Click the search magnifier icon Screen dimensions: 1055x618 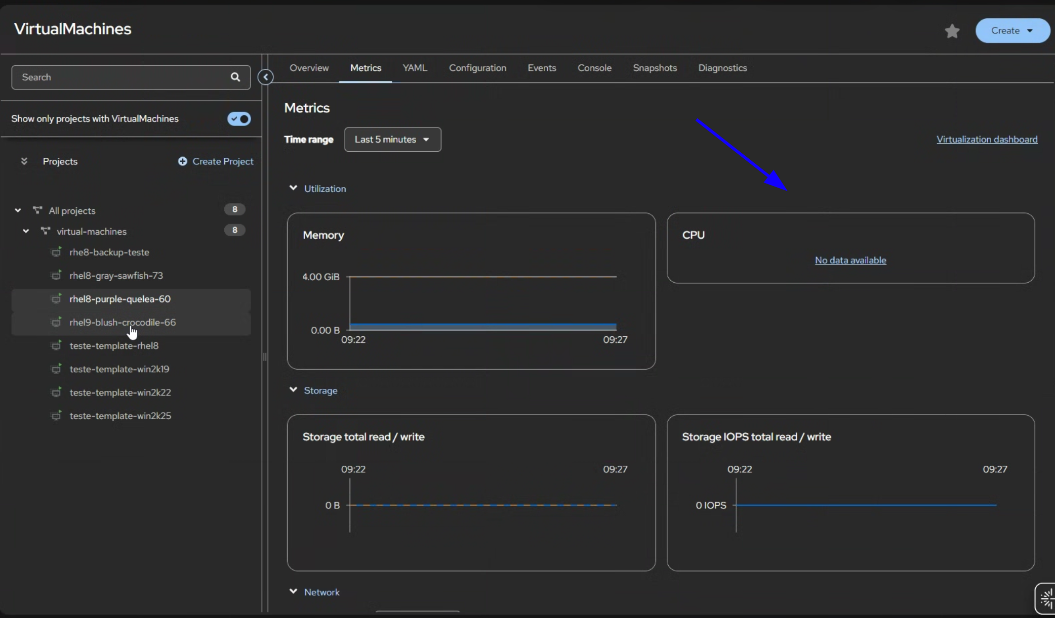coord(235,77)
